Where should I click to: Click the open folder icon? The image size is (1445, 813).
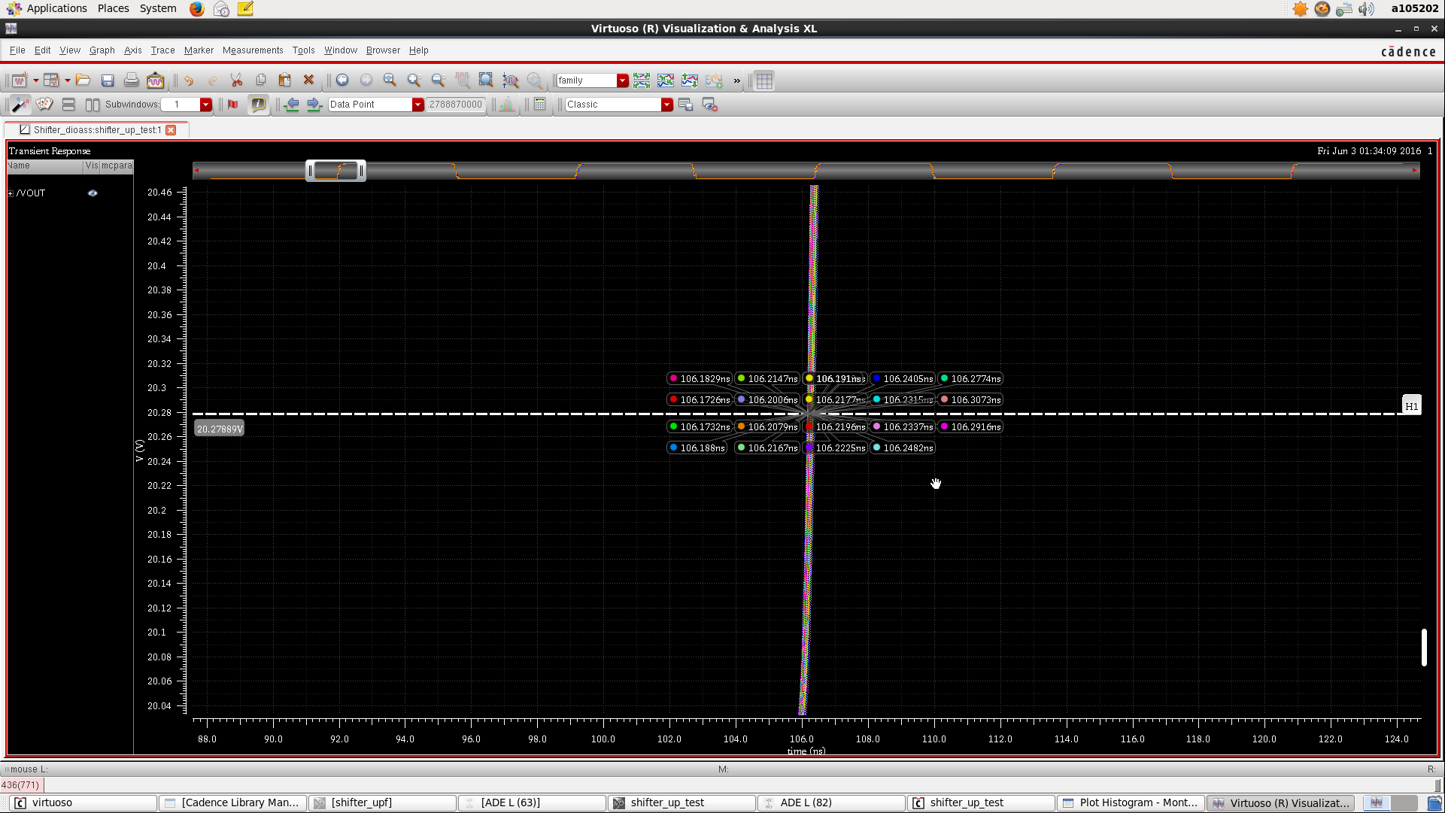click(x=83, y=80)
